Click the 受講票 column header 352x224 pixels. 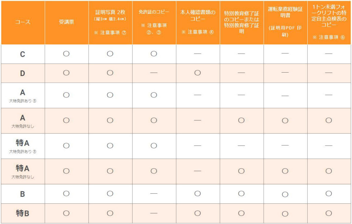(x=66, y=22)
